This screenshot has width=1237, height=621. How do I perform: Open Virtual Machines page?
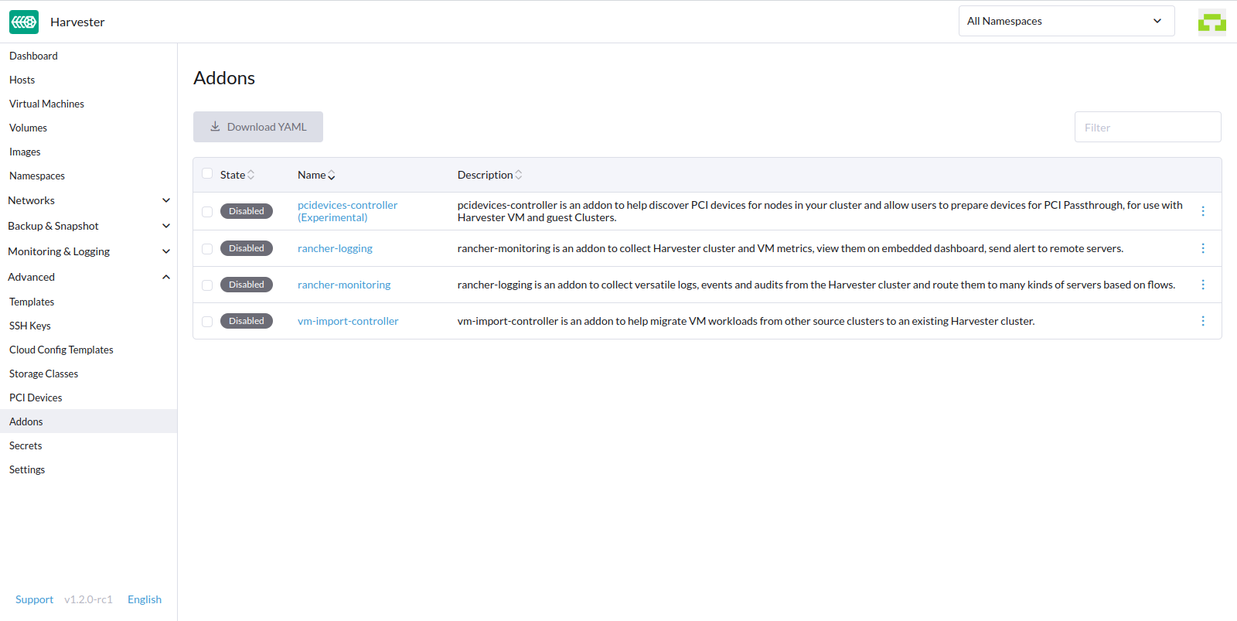tap(46, 104)
